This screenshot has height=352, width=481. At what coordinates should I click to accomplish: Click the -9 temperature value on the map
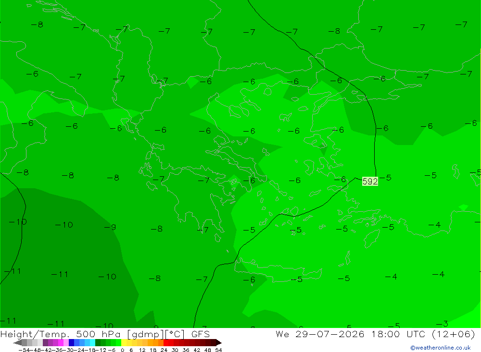point(110,227)
